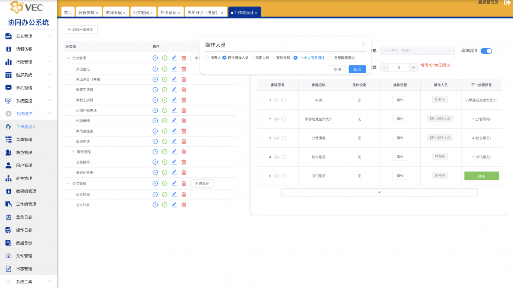The height and width of the screenshot is (288, 513).
Task: Switch to the 首页 tab
Action: point(68,12)
